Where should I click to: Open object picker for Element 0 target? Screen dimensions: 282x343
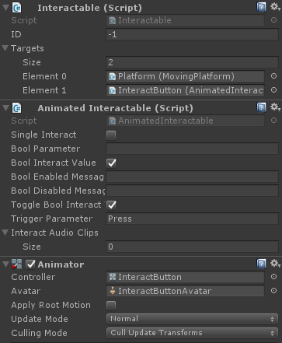pos(273,76)
